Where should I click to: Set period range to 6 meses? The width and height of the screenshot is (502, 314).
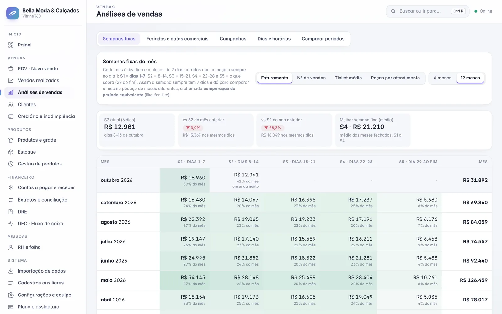pyautogui.click(x=442, y=78)
